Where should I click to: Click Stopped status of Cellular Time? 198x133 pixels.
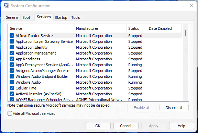tap(135, 88)
